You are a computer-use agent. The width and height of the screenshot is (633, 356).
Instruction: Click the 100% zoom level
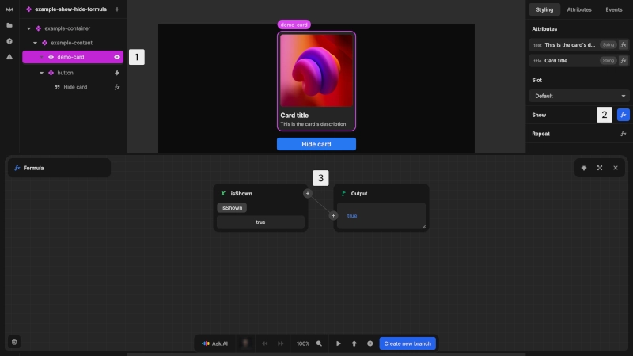point(303,343)
